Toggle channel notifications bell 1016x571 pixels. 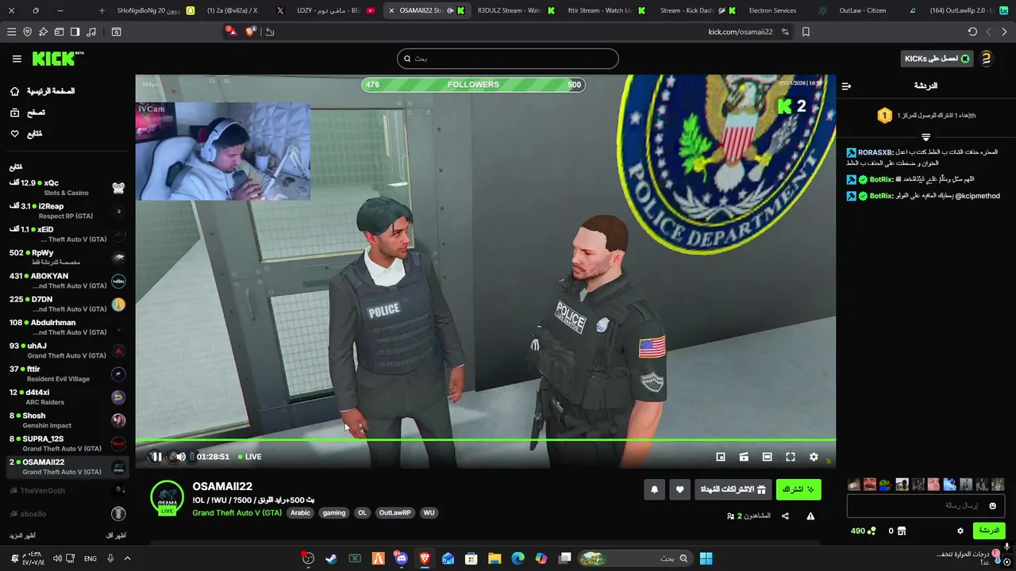(654, 489)
